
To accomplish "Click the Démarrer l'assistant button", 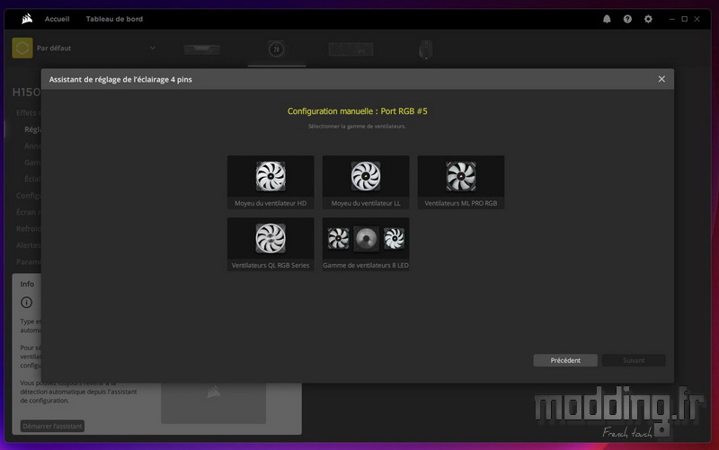I will coord(52,426).
